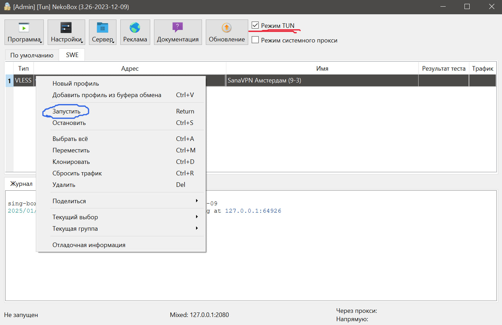Image resolution: width=502 pixels, height=325 pixels.
Task: Select Клонировать in context menu
Action: [121, 162]
